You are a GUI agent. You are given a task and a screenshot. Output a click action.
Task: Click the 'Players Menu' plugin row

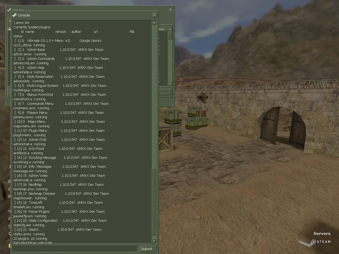click(x=59, y=113)
